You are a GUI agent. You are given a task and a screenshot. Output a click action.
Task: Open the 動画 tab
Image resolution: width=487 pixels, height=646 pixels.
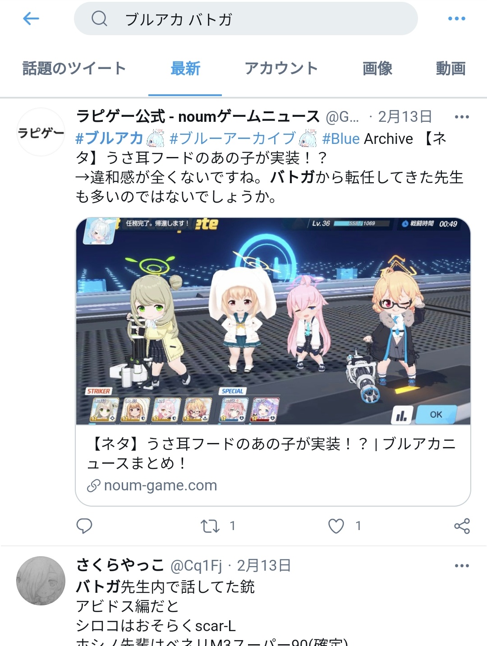click(450, 69)
